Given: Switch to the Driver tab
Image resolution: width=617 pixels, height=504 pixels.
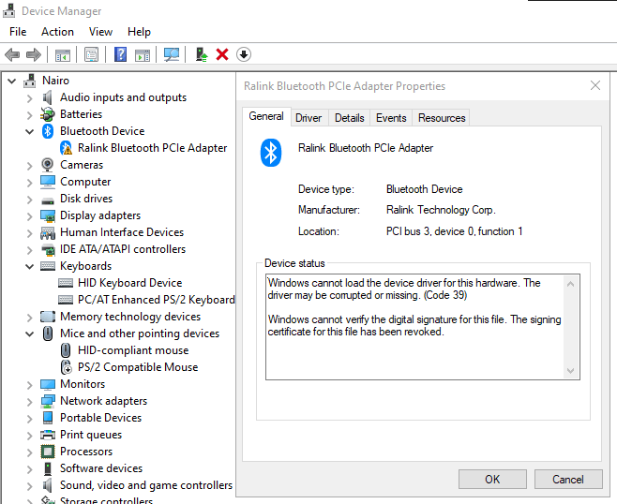Looking at the screenshot, I should pyautogui.click(x=308, y=118).
